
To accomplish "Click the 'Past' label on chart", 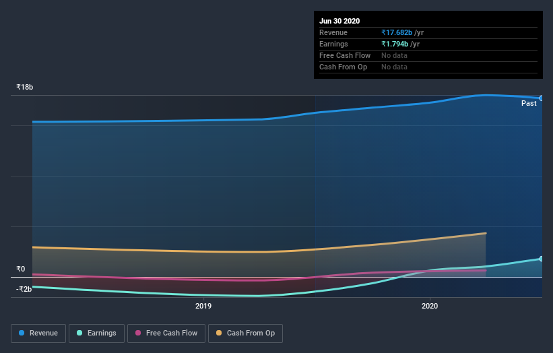I will coord(529,103).
